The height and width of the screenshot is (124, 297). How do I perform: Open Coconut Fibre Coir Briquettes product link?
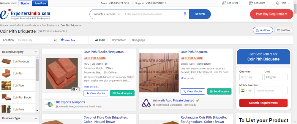point(106,120)
